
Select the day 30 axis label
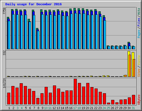coord(129,108)
